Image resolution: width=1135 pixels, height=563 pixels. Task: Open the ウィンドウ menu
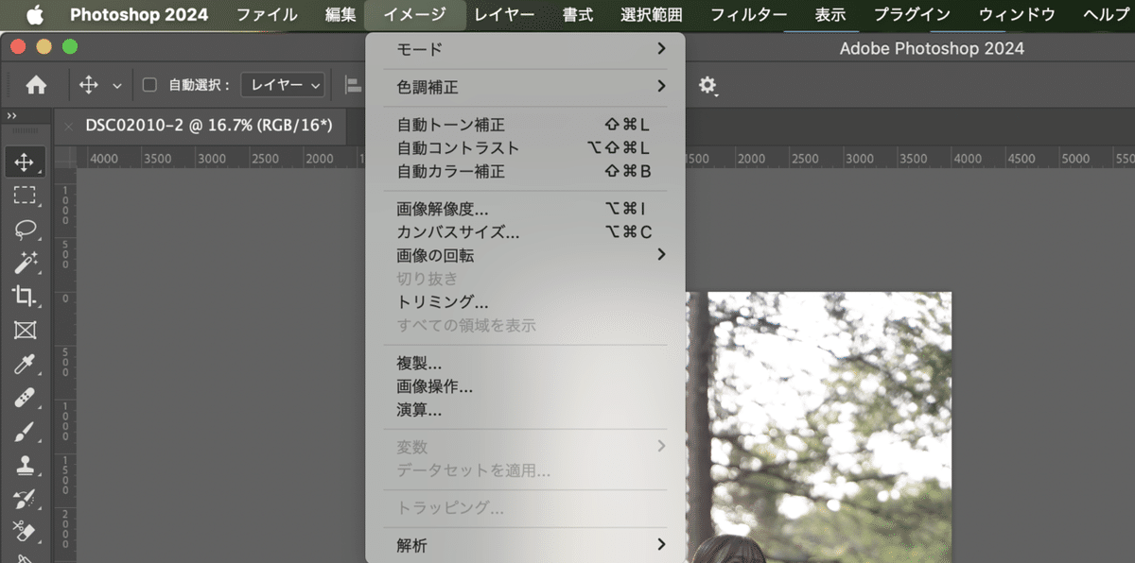coord(1017,14)
